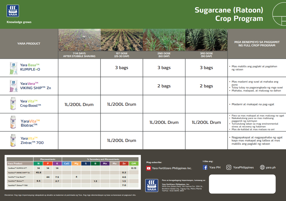Click the YaraBasa KUMPLE+O bag image

coord(14,68)
